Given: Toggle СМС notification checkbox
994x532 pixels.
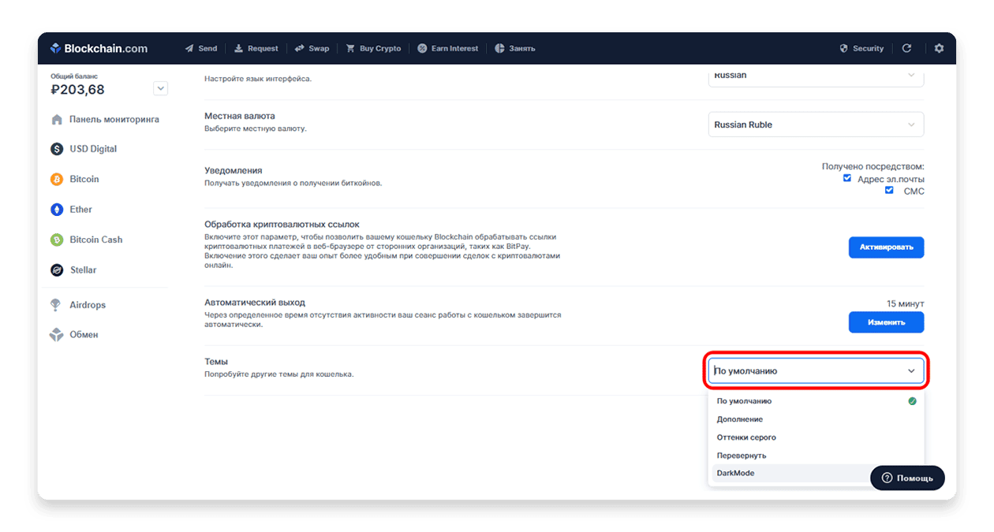Looking at the screenshot, I should coord(889,190).
